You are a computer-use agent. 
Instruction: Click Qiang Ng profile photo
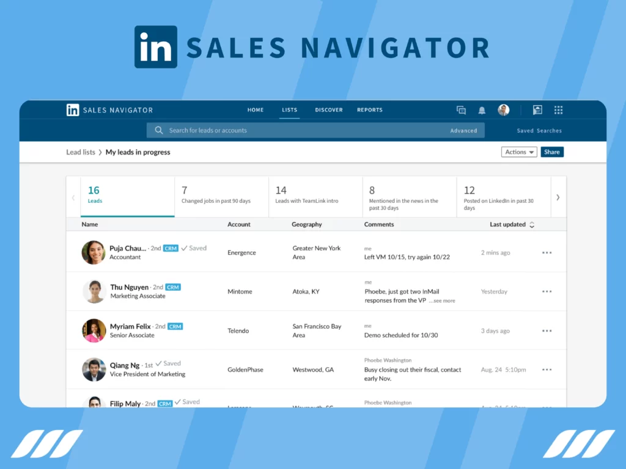pyautogui.click(x=94, y=369)
